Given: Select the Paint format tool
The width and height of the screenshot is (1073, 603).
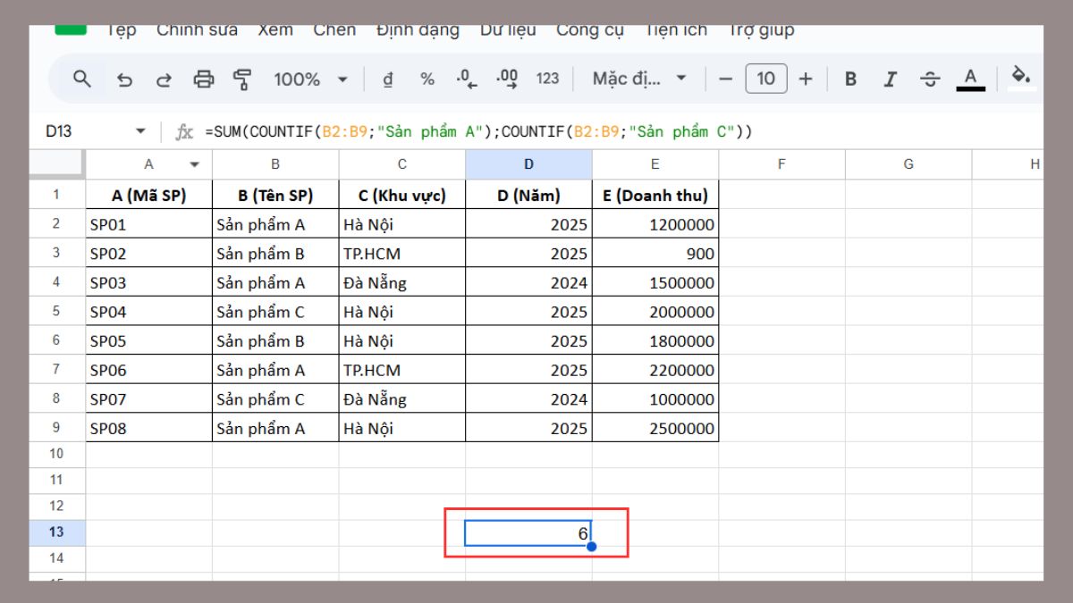Looking at the screenshot, I should click(243, 79).
